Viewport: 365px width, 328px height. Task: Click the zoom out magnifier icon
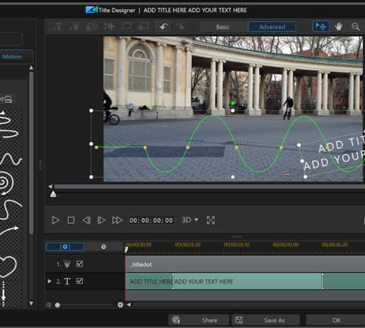click(x=355, y=27)
